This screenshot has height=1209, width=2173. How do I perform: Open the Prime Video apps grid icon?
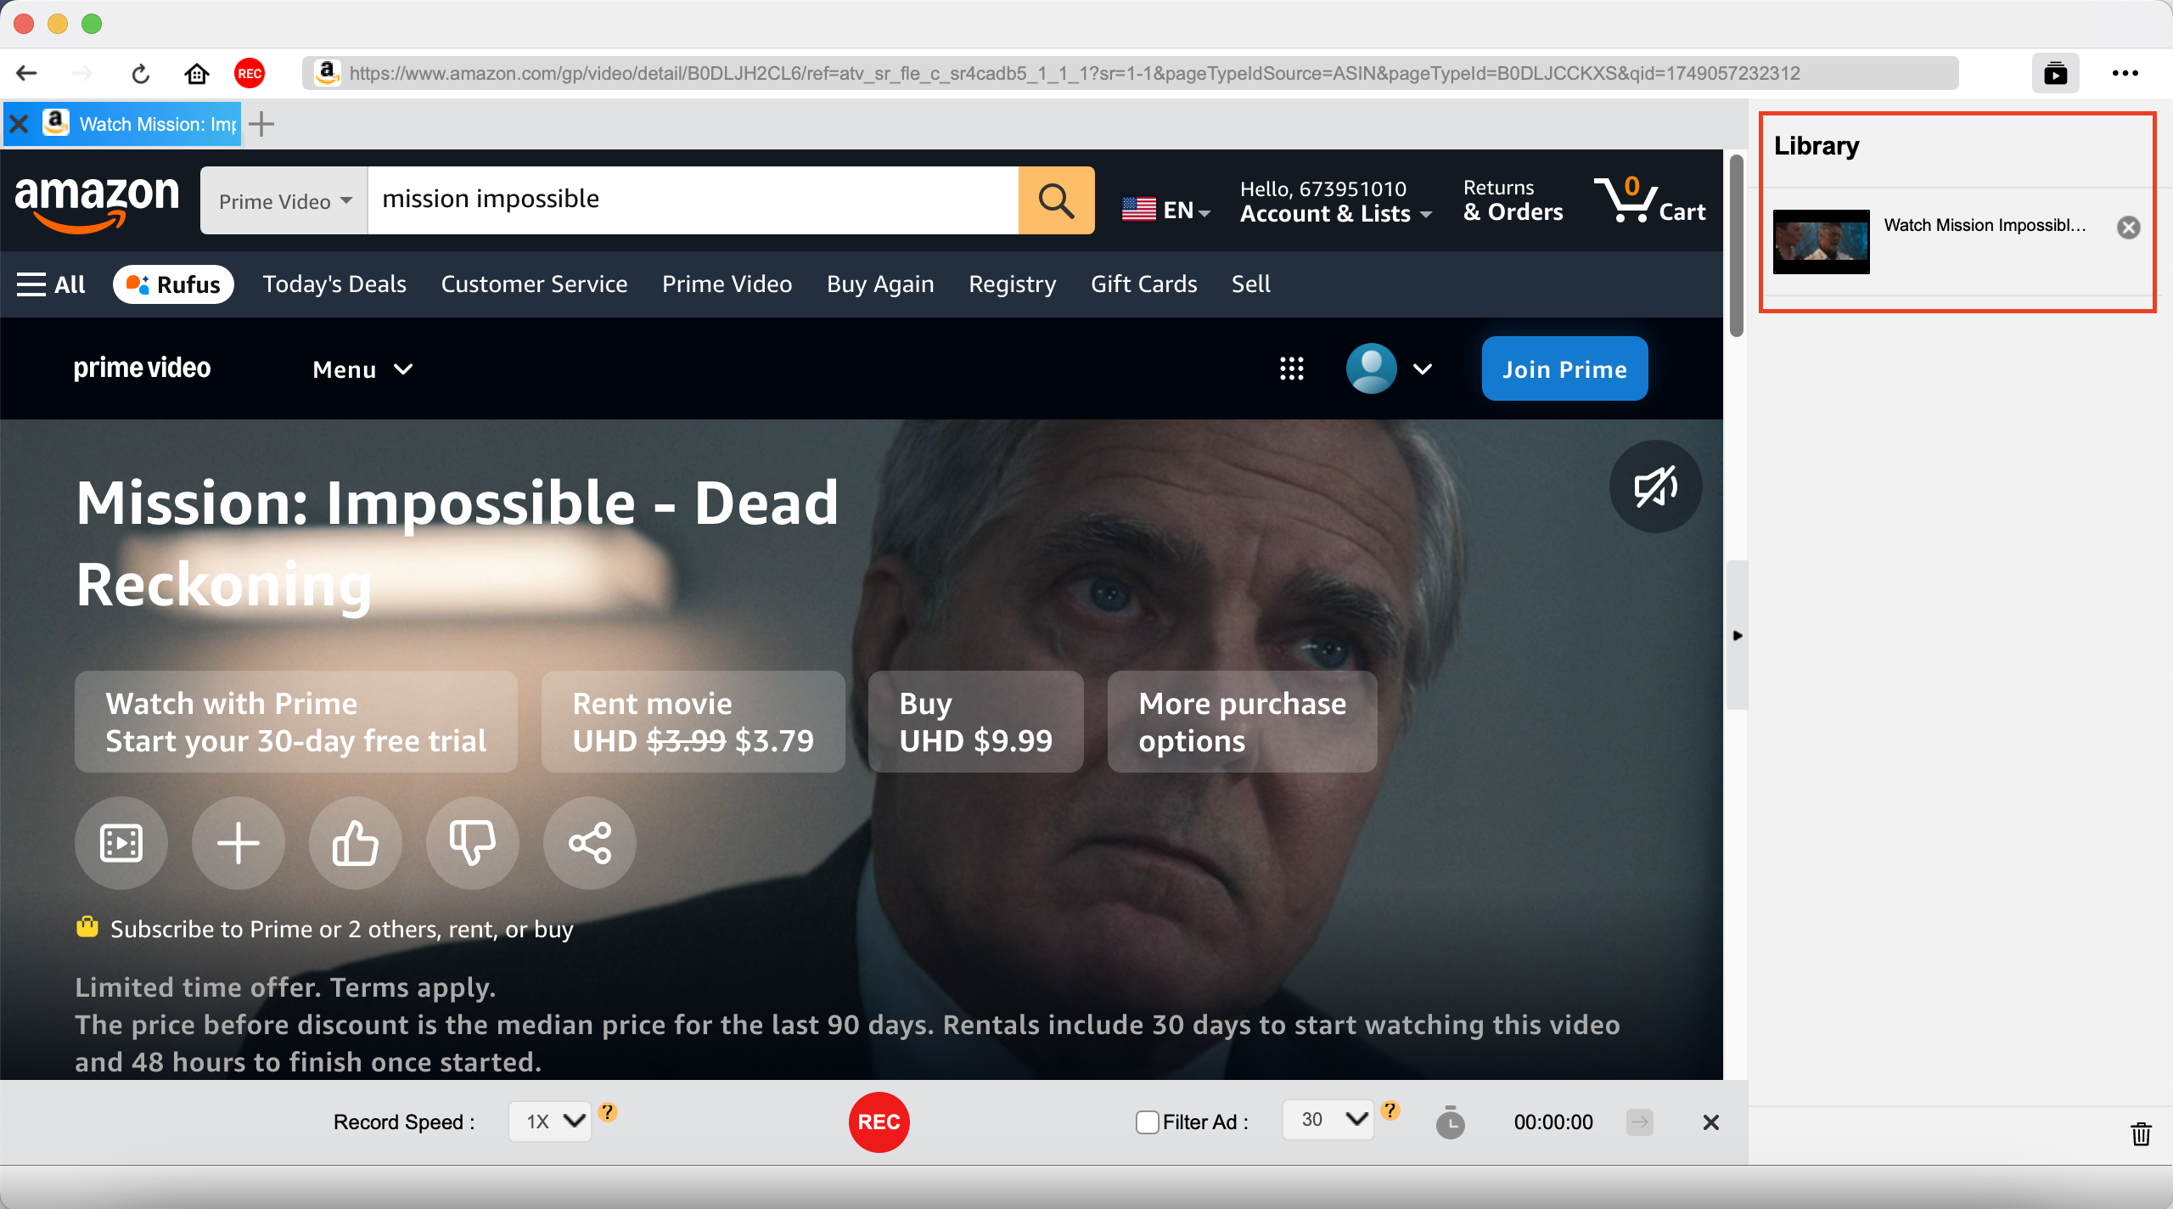coord(1291,368)
